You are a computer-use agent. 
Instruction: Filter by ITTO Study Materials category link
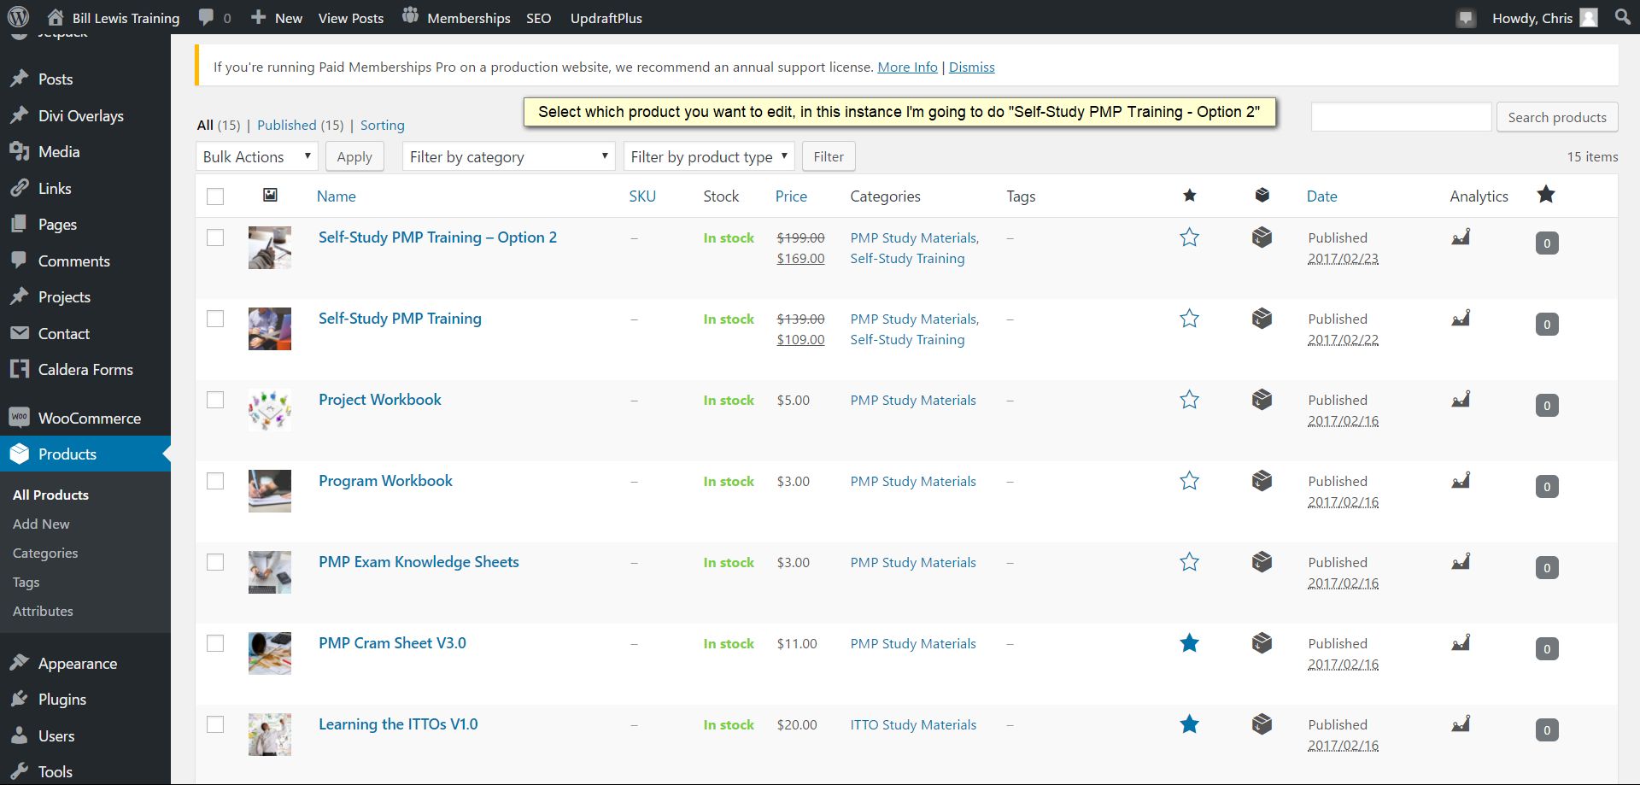point(913,724)
